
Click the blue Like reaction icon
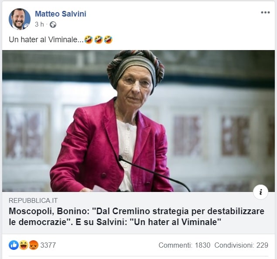pyautogui.click(x=14, y=245)
